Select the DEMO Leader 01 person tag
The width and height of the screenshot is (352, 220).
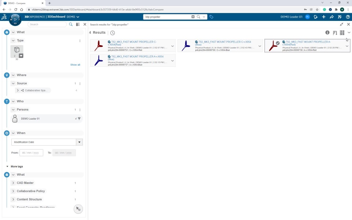pos(47,119)
